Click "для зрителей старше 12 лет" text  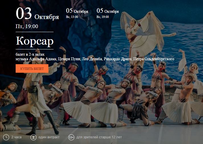pyautogui.click(x=99, y=137)
